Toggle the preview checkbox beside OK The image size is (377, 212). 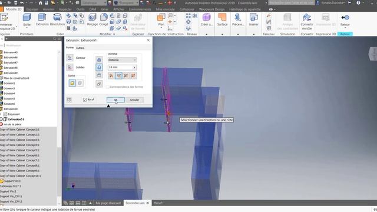click(x=85, y=100)
